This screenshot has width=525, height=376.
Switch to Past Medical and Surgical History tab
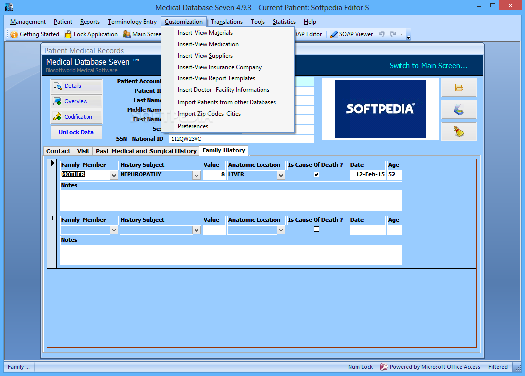click(x=146, y=151)
